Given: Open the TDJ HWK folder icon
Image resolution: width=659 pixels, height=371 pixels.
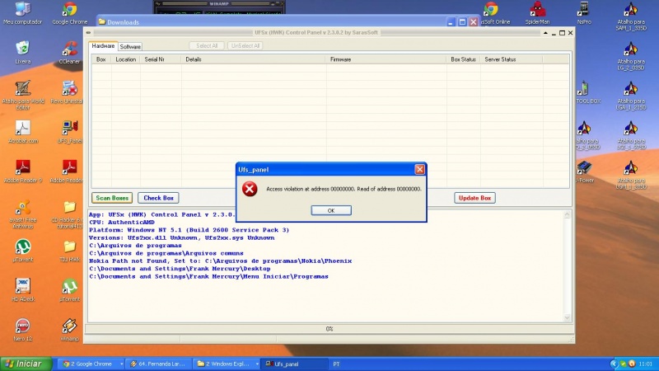Looking at the screenshot, I should click(70, 251).
